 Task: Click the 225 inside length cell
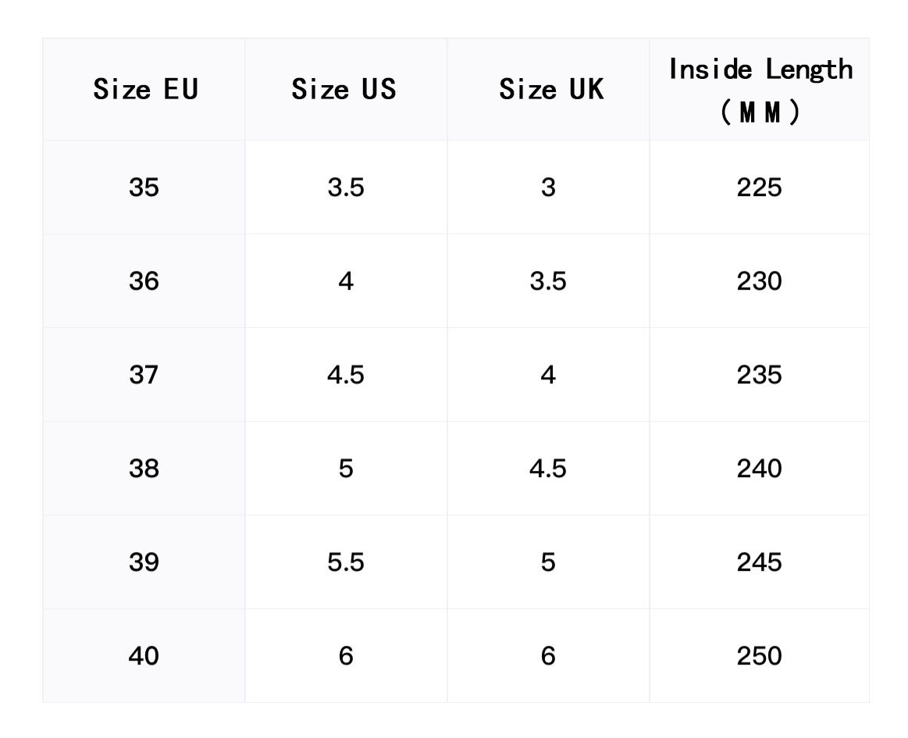click(759, 188)
